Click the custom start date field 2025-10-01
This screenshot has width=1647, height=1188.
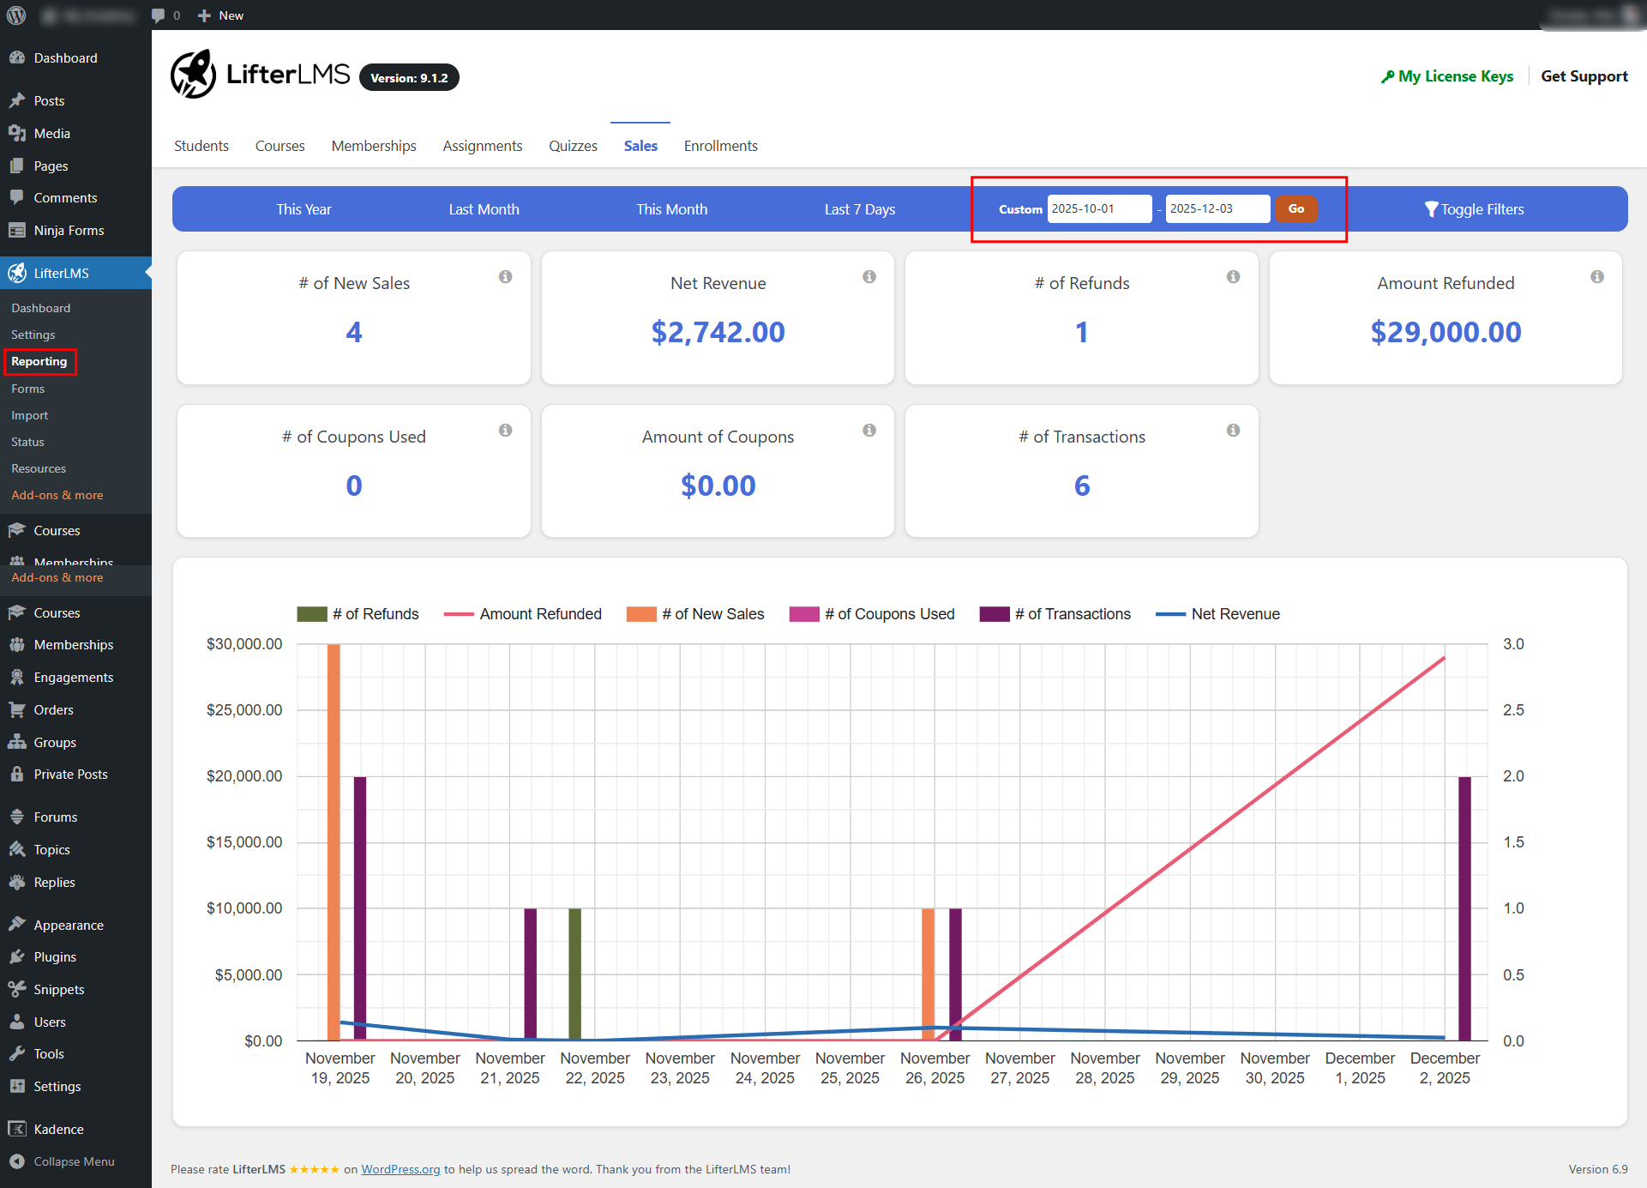(x=1099, y=209)
